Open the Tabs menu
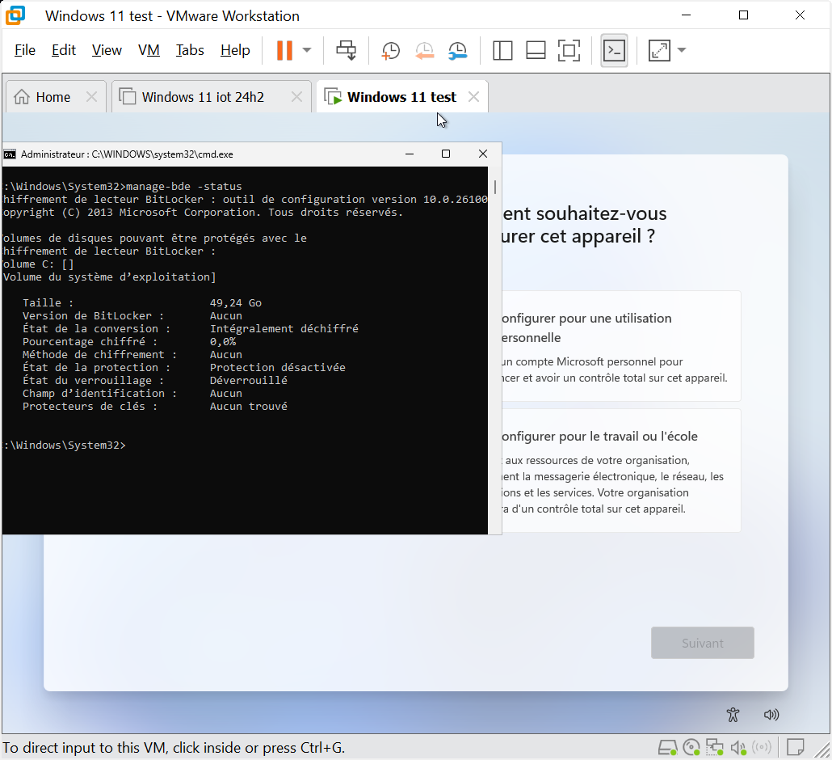The image size is (832, 760). (x=190, y=50)
